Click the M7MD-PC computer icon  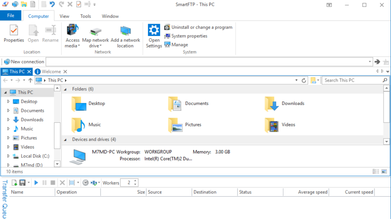tap(78, 157)
